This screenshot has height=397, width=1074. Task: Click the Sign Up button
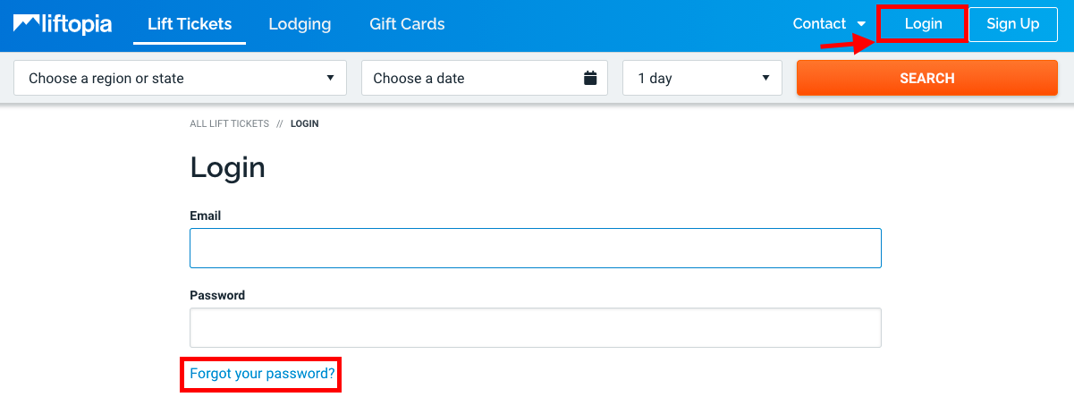tap(1013, 24)
